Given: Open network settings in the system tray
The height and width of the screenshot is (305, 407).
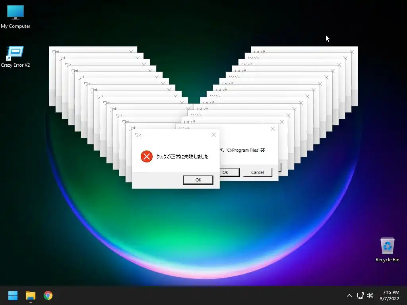Looking at the screenshot, I should click(360, 295).
